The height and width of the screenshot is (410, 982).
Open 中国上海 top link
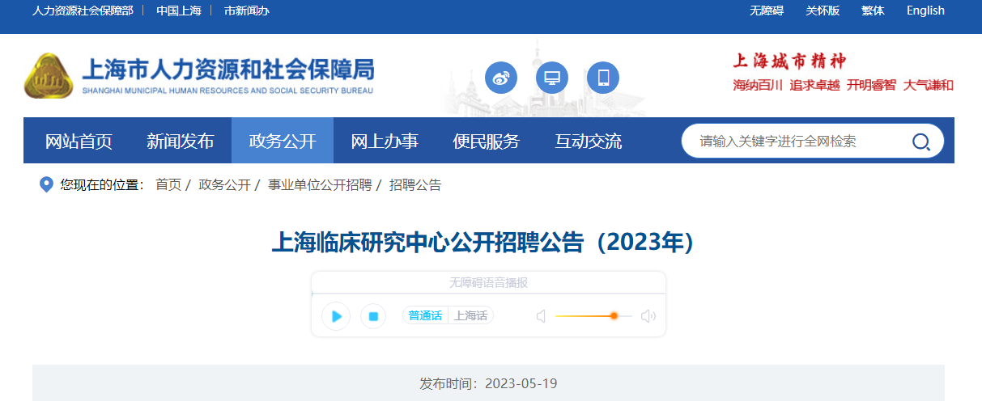point(179,11)
